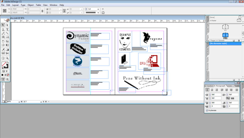Open the rotation angle dropdown

coord(81,9)
